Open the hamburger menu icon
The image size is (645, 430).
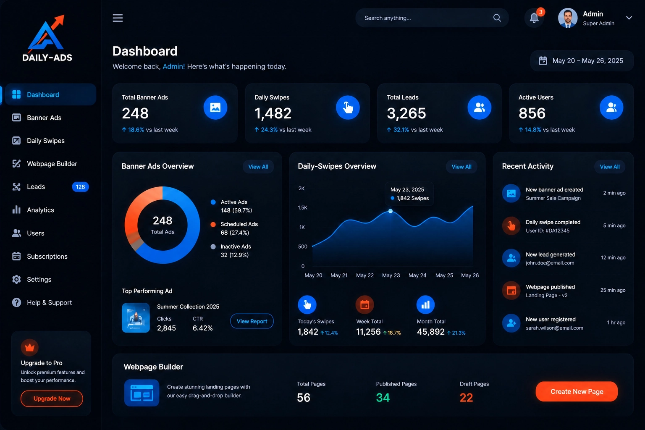coord(118,18)
